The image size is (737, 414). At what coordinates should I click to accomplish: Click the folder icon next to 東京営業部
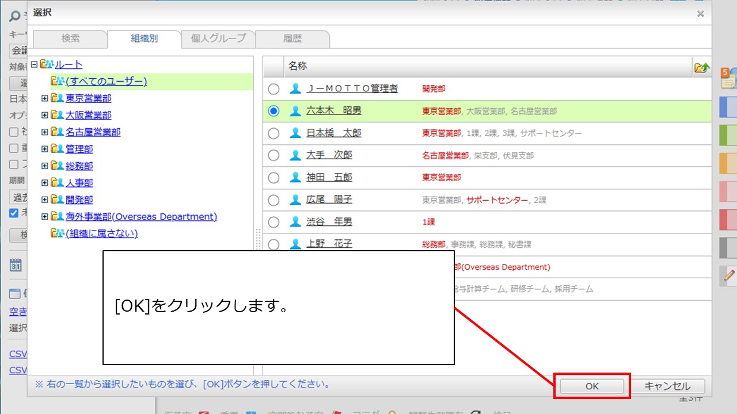(x=58, y=98)
